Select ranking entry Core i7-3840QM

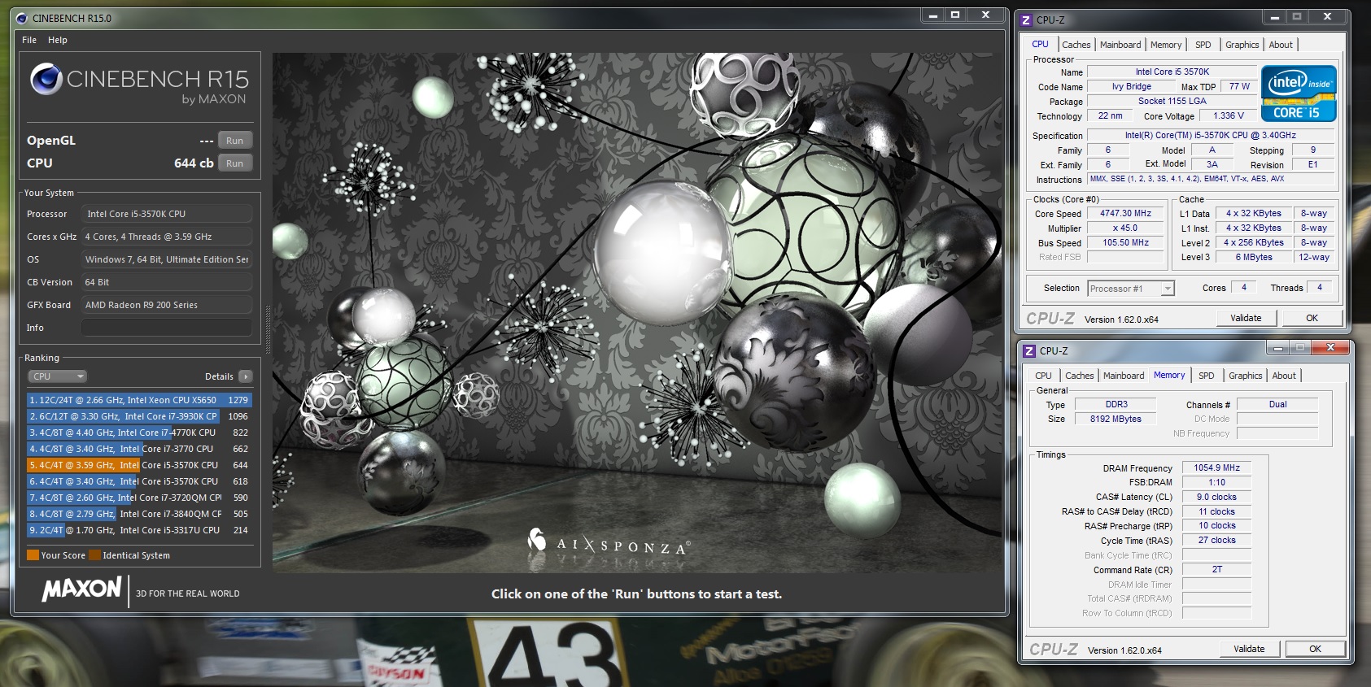139,514
